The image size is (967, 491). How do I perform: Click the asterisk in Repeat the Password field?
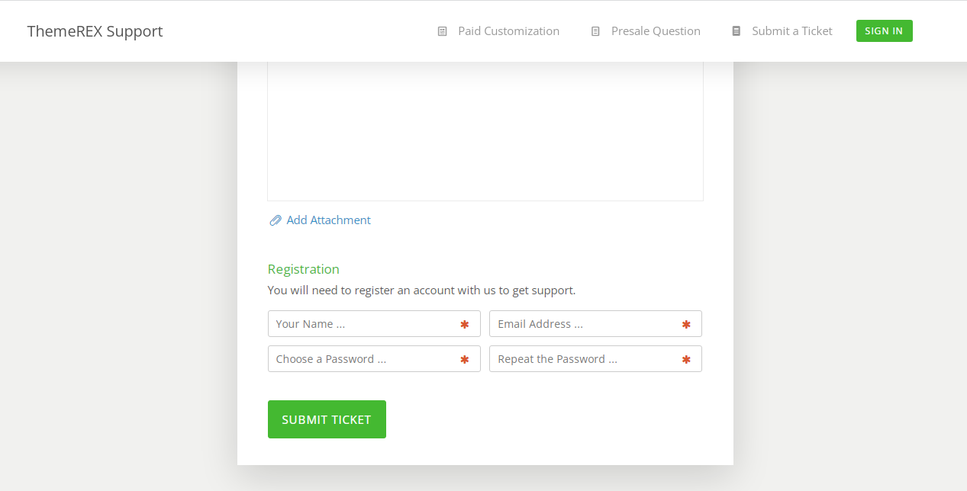(x=685, y=360)
